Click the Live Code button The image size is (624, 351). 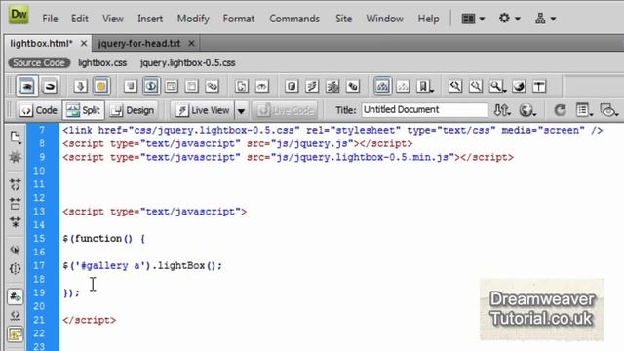point(285,110)
